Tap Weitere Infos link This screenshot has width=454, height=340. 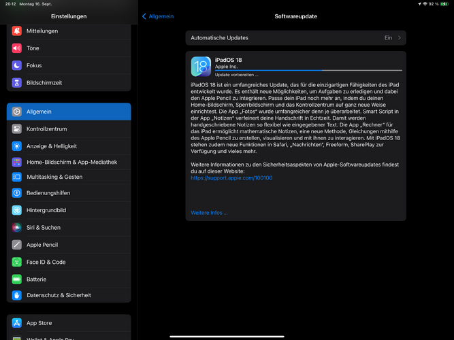coord(209,213)
